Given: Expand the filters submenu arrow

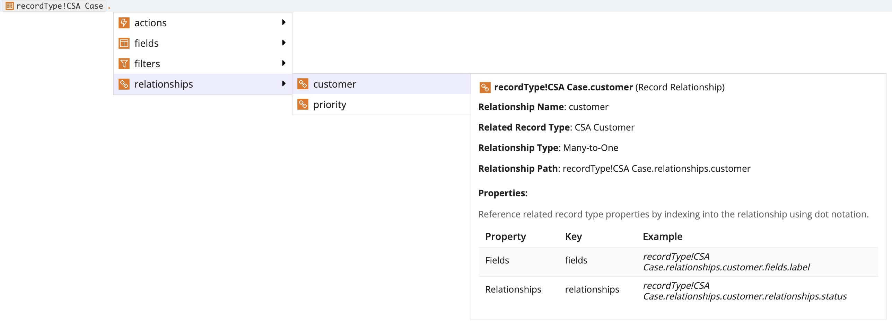Looking at the screenshot, I should (x=284, y=63).
